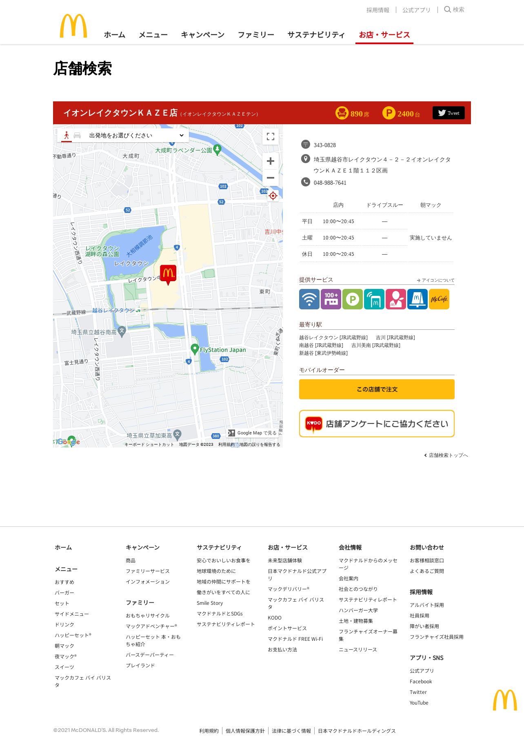Open search via the magnifier icon
The height and width of the screenshot is (754, 524).
tap(448, 9)
